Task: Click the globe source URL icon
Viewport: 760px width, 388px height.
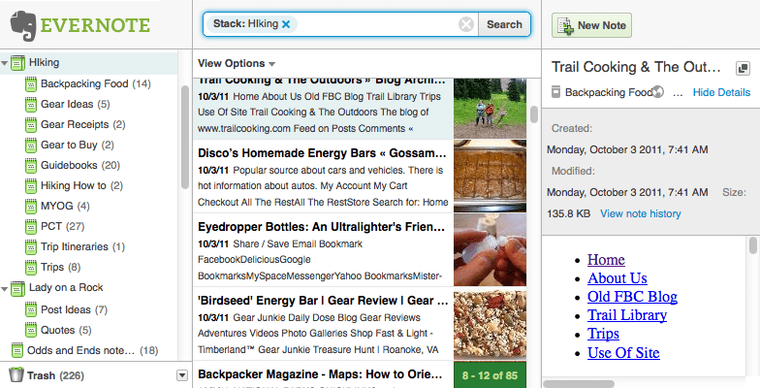Action: [x=657, y=92]
